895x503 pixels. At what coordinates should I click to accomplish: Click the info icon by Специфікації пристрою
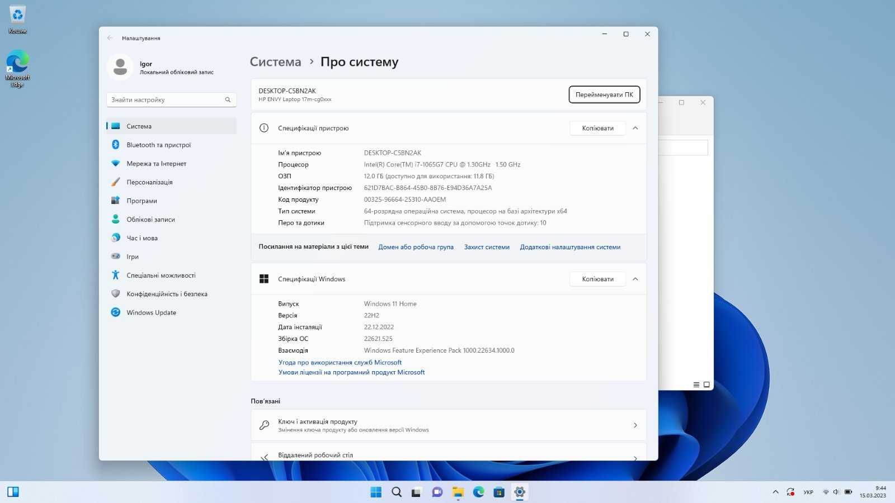click(x=264, y=128)
